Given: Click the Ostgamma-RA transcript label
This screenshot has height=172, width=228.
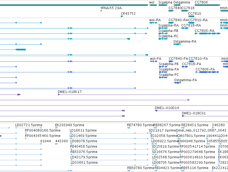Looking at the screenshot, I should 185,42.
